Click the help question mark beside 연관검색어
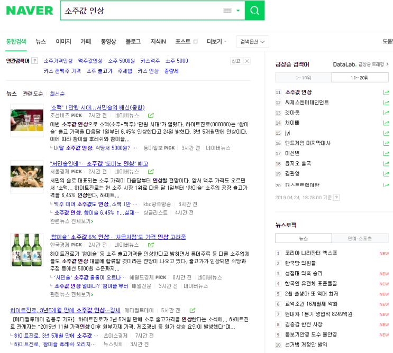 (x=35, y=61)
